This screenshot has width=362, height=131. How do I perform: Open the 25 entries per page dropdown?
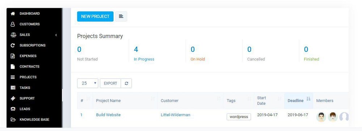coord(88,83)
